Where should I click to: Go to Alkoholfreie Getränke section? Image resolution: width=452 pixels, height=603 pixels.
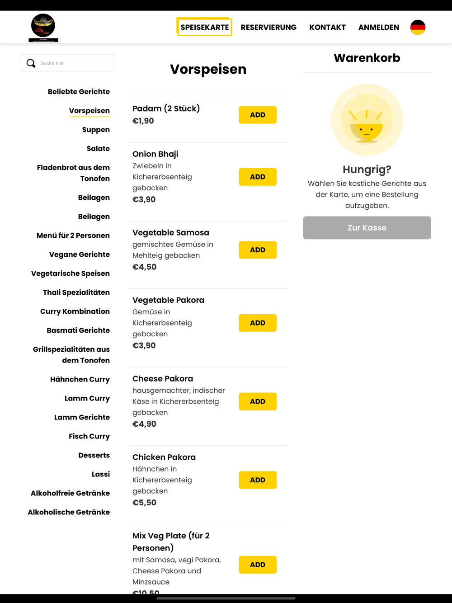point(70,493)
